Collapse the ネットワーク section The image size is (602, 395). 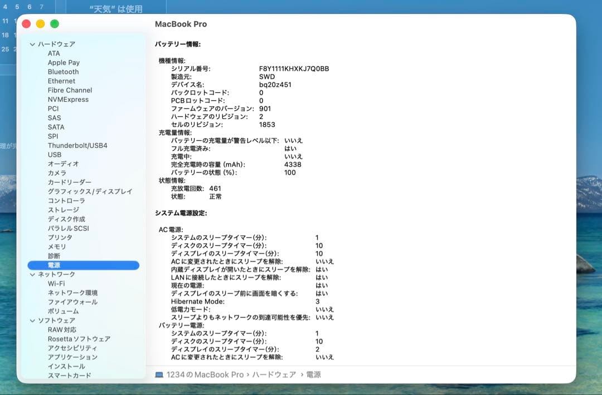32,275
